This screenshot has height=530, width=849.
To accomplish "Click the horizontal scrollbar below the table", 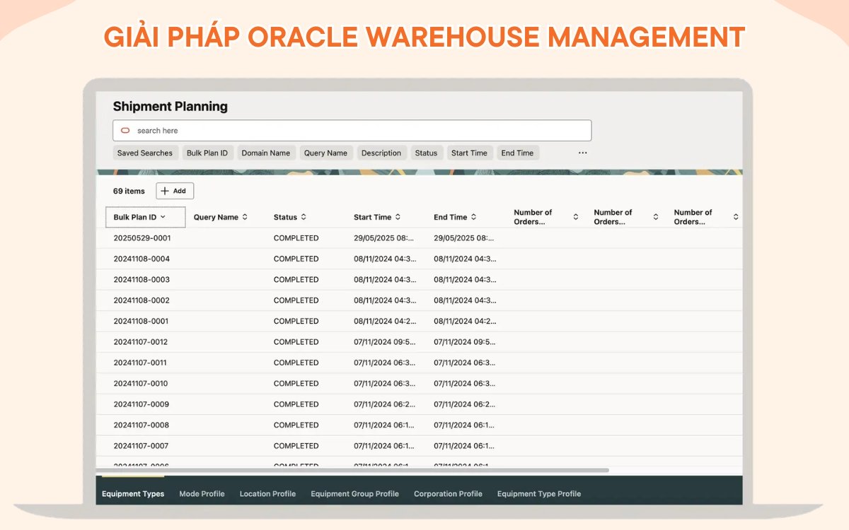I will (352, 470).
